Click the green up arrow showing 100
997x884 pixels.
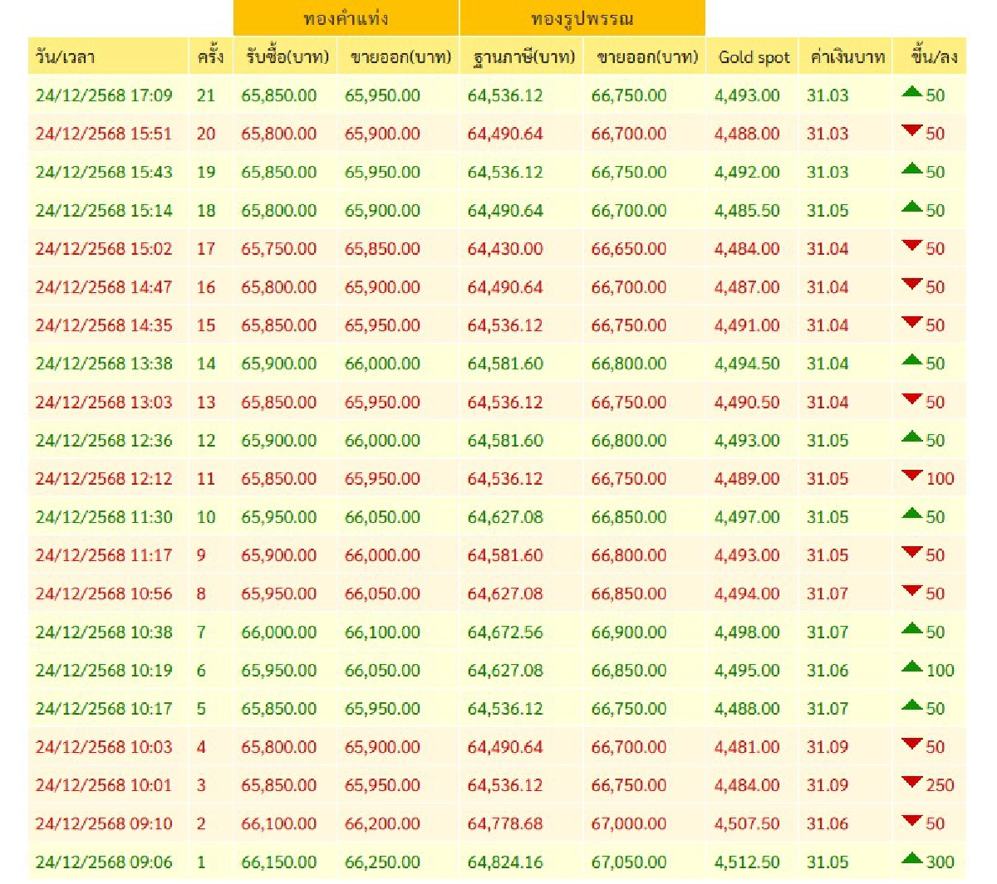tap(911, 667)
